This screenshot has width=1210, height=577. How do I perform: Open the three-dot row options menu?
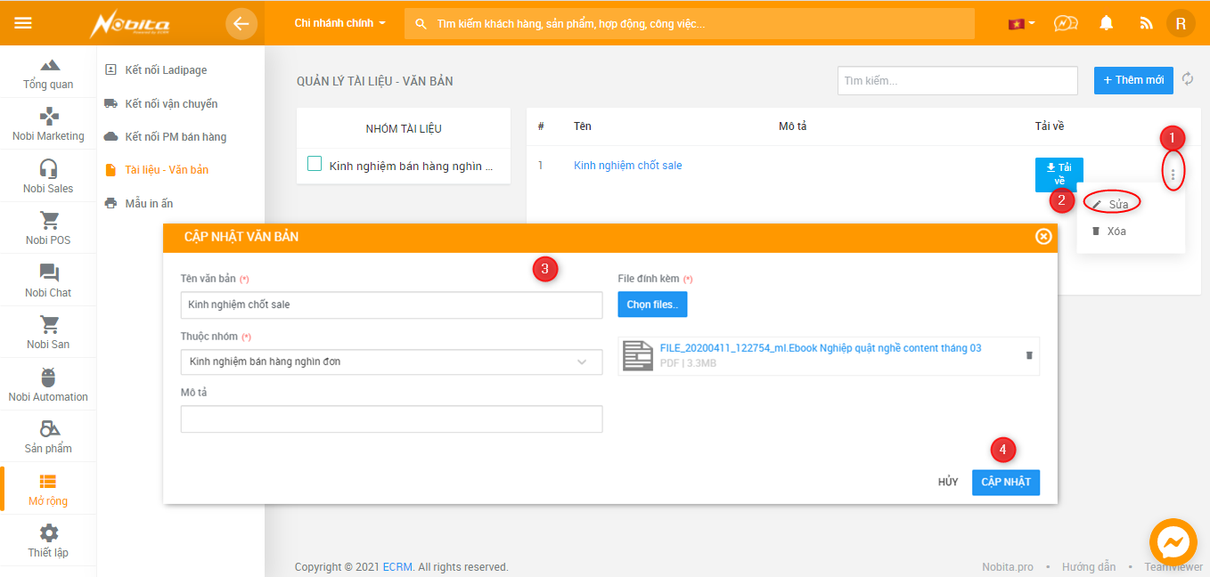(x=1173, y=174)
